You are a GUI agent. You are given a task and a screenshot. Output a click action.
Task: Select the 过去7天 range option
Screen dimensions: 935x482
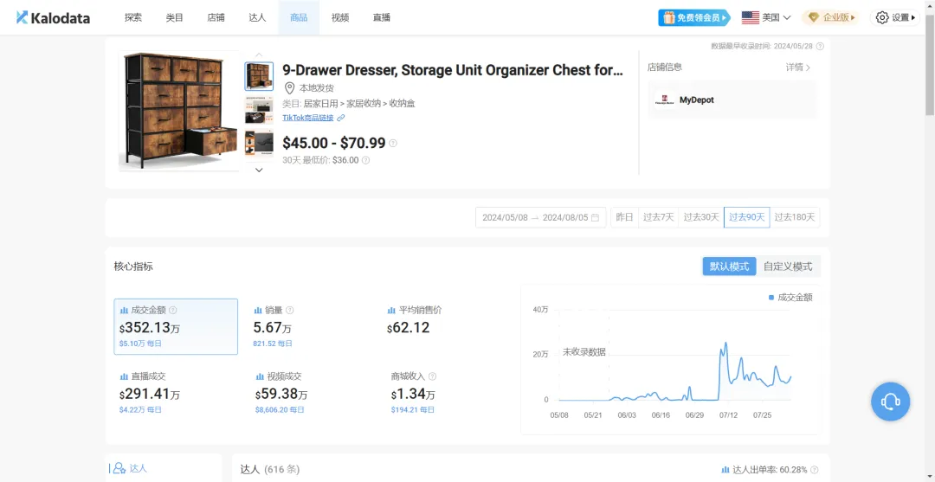click(x=658, y=217)
